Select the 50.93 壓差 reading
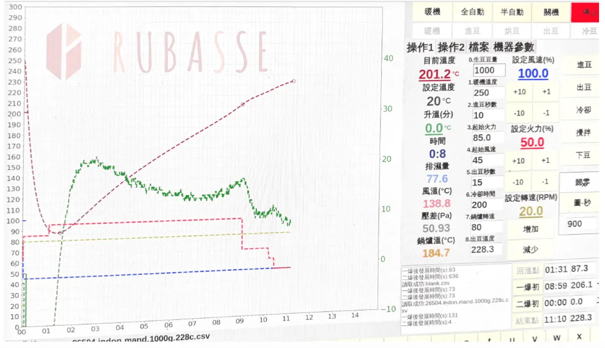 tap(436, 228)
